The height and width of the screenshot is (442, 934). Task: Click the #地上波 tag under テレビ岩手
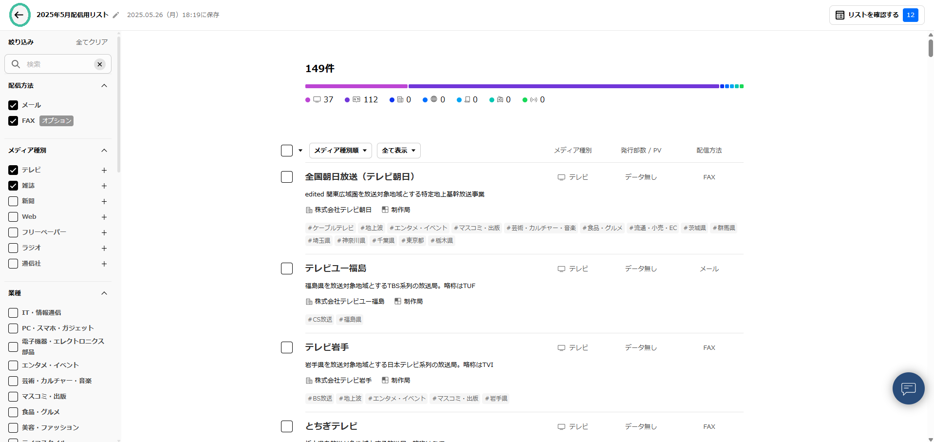(x=350, y=399)
